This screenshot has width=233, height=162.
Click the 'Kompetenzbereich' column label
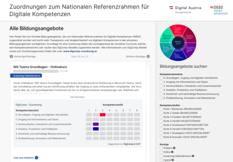[x=27, y=110]
